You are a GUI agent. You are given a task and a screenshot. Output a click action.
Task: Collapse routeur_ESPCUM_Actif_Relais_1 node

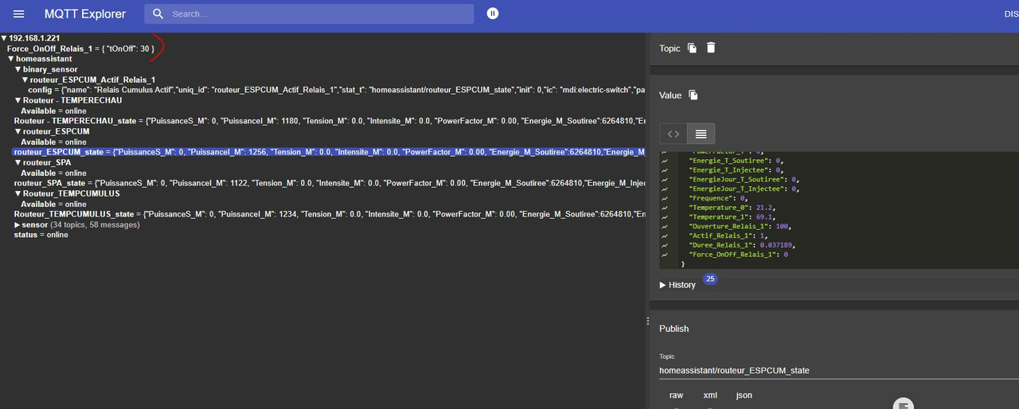[x=25, y=80]
